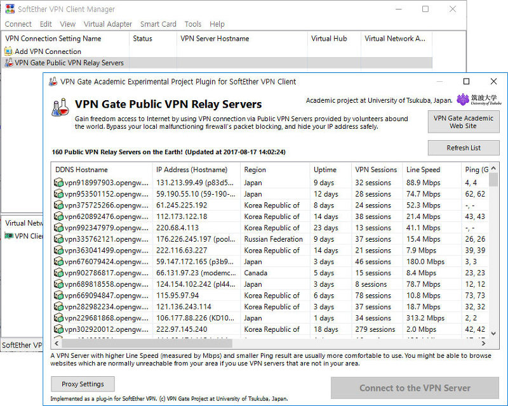Open the Smart Card menu
This screenshot has height=406, width=508.
(158, 24)
